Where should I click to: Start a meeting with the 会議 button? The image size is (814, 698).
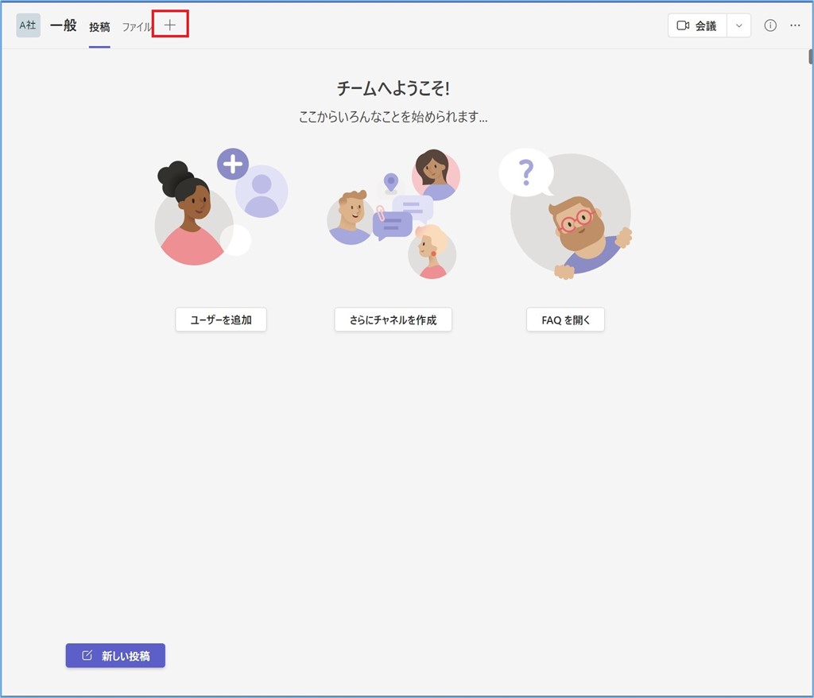click(696, 25)
